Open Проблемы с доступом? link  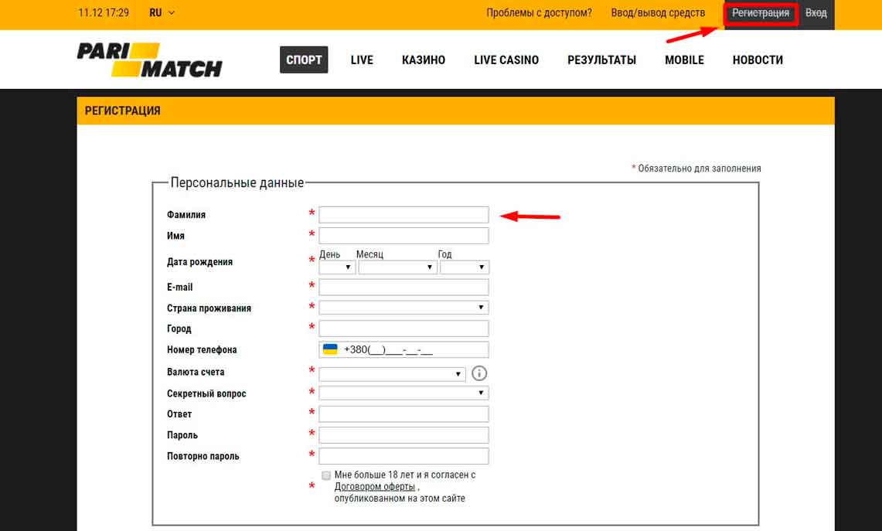point(539,12)
